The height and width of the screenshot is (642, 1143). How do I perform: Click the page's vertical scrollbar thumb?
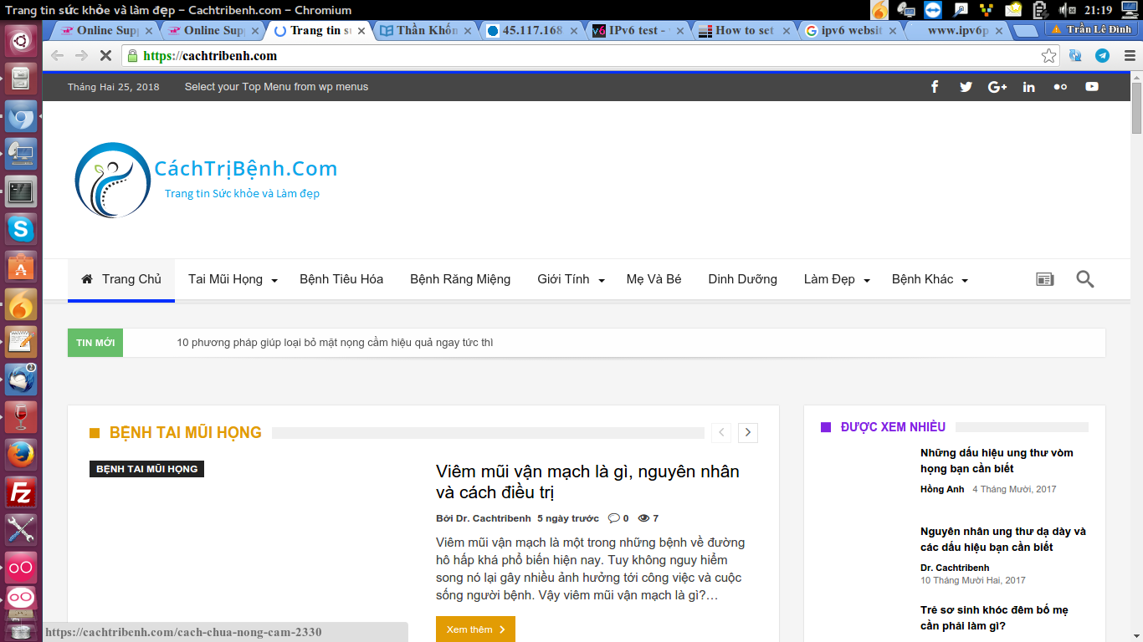click(1137, 109)
